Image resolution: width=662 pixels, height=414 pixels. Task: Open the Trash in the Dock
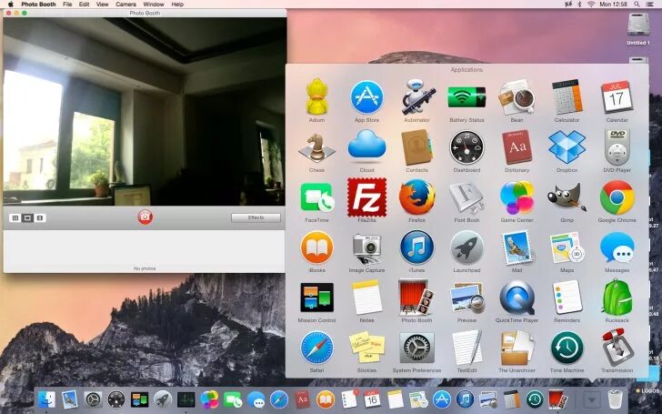pos(615,399)
